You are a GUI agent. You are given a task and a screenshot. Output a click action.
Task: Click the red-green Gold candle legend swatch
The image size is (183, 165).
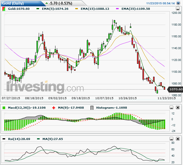pos(4,9)
